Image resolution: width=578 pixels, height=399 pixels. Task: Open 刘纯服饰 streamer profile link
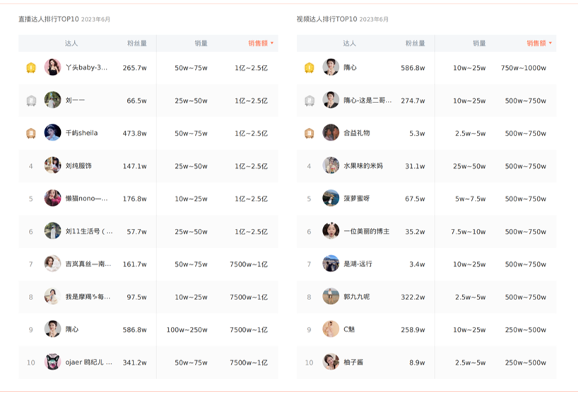coord(78,166)
